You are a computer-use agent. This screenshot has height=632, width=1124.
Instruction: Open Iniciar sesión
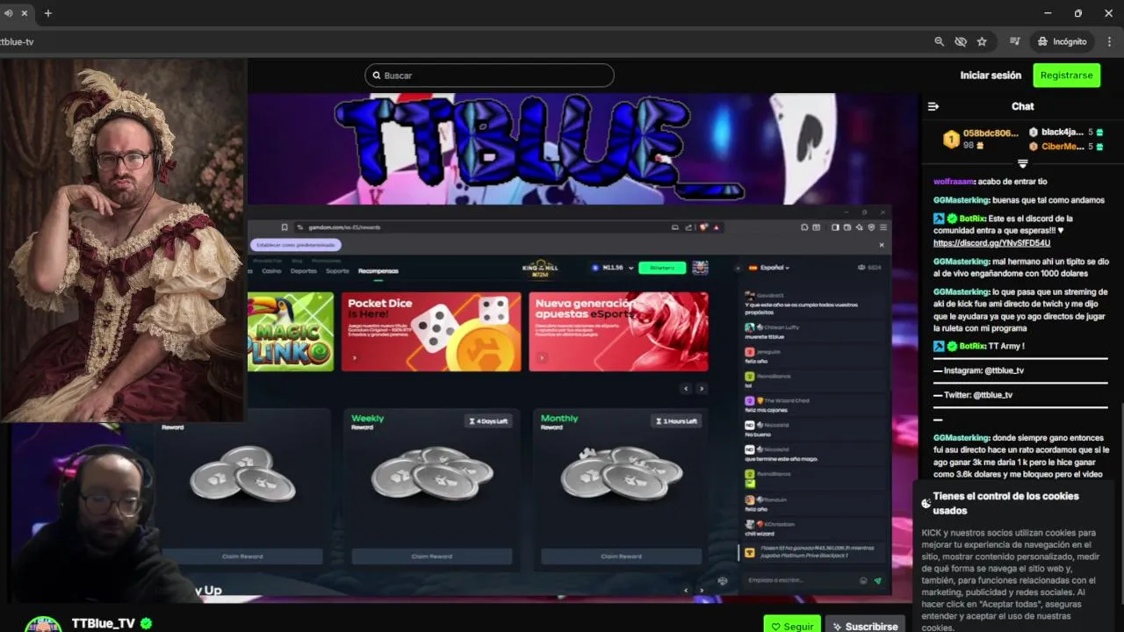coord(991,75)
